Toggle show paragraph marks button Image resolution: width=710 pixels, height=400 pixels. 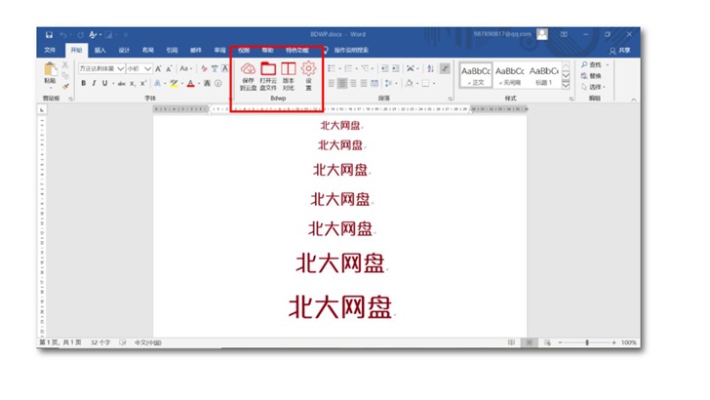tap(445, 69)
